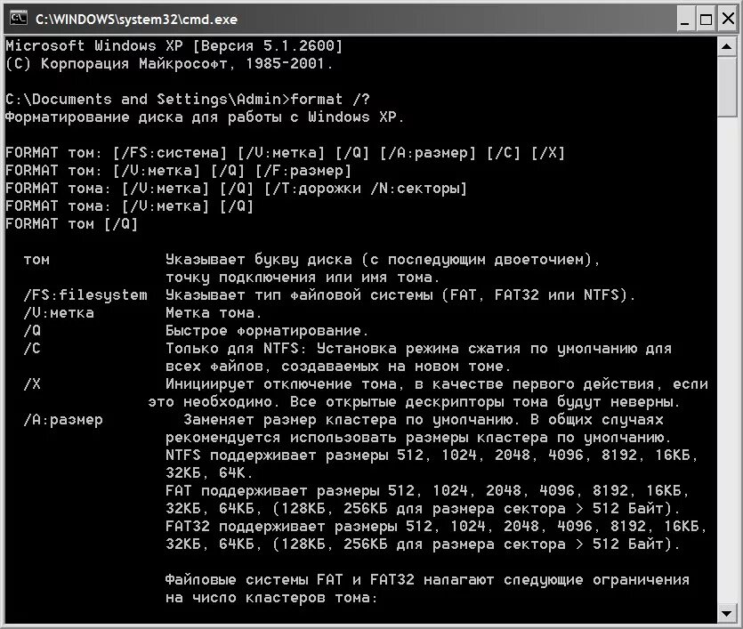Click the '/Q' parameter name in list
The width and height of the screenshot is (743, 629).
(32, 331)
